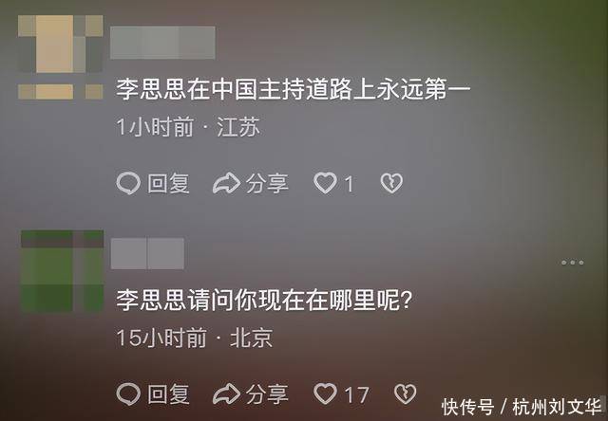
Task: Open the first commenter's pixelated avatar
Action: point(61,57)
